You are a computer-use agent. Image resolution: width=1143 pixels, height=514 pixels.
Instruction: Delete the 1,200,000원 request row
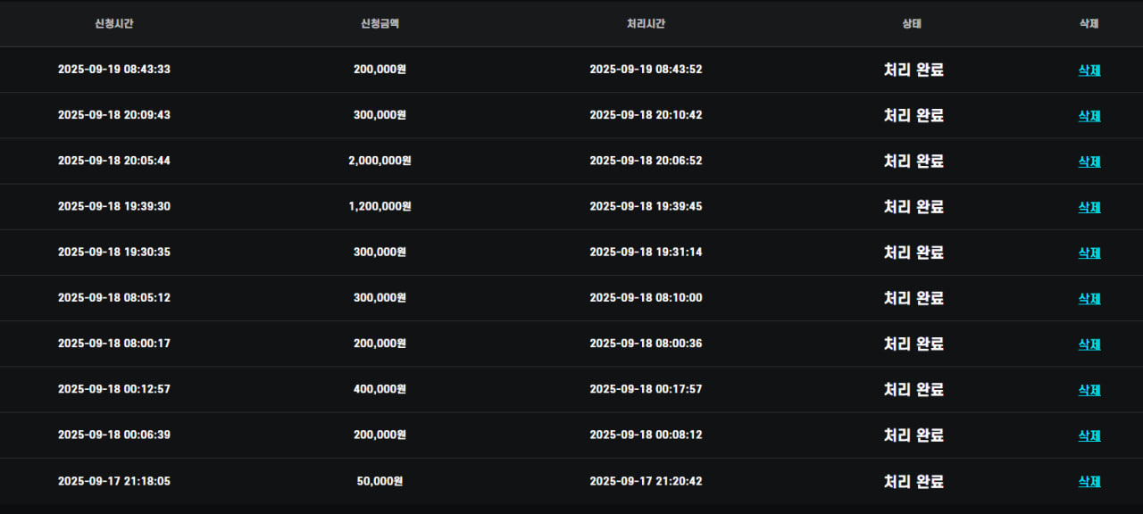tap(1089, 207)
